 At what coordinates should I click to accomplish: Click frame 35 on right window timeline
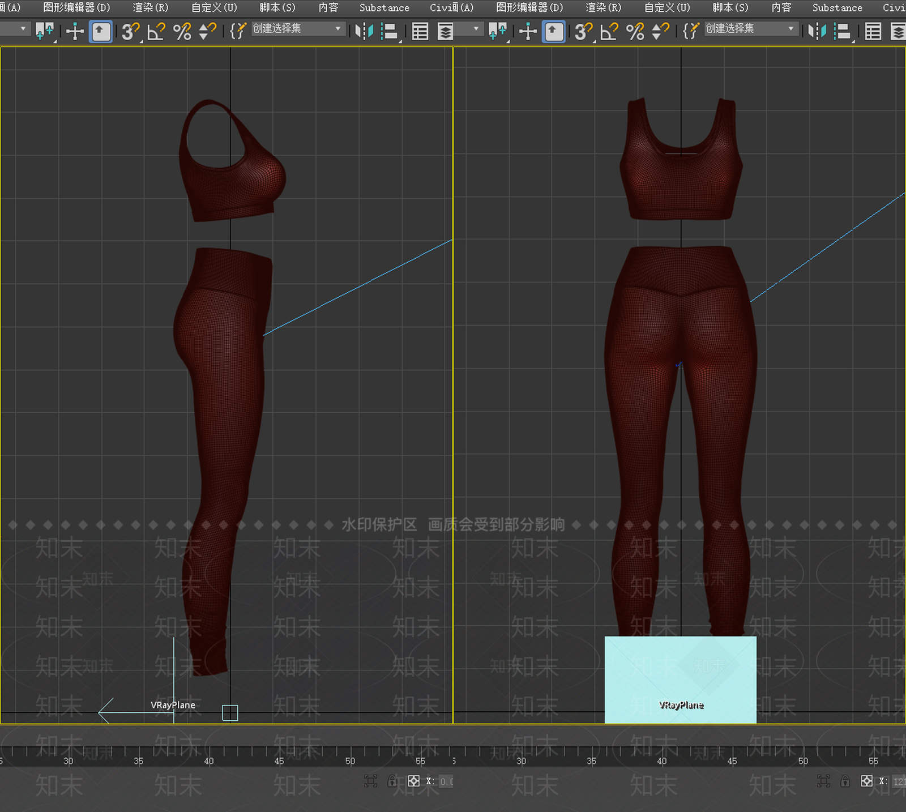(592, 761)
